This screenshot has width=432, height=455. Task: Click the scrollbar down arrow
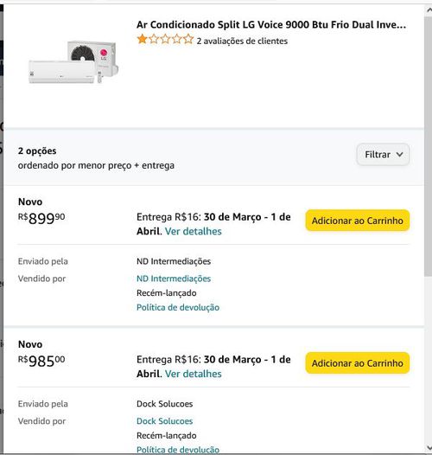(429, 447)
